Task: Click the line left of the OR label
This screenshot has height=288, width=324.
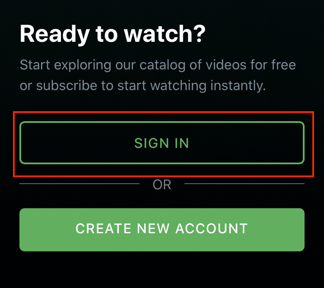Action: (79, 184)
